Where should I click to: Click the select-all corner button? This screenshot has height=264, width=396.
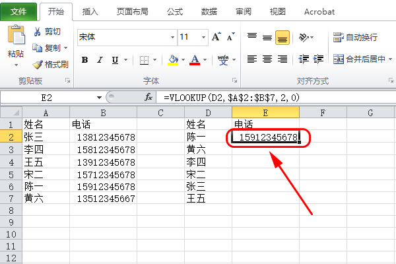click(x=11, y=112)
